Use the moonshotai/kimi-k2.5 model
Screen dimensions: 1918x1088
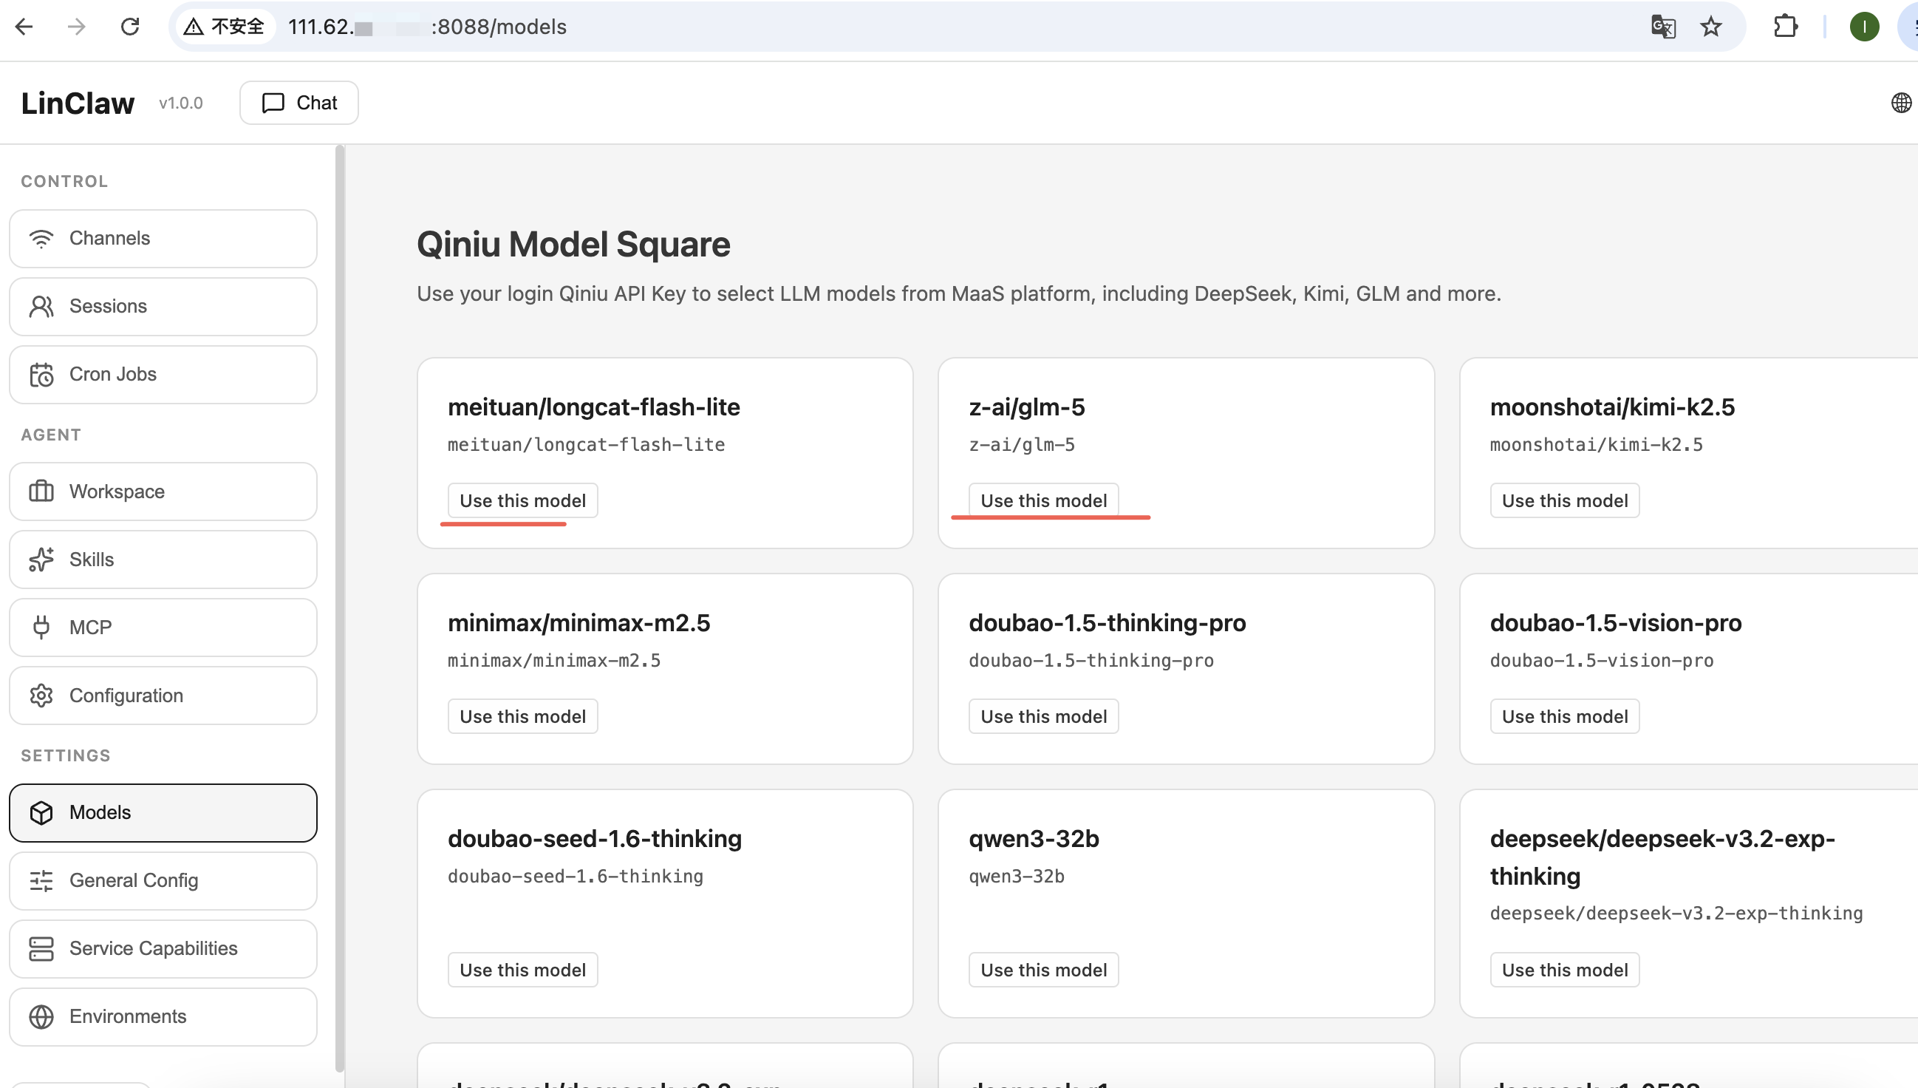(1564, 500)
